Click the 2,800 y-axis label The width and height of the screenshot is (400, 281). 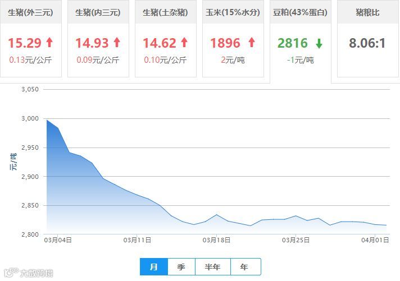(30, 234)
